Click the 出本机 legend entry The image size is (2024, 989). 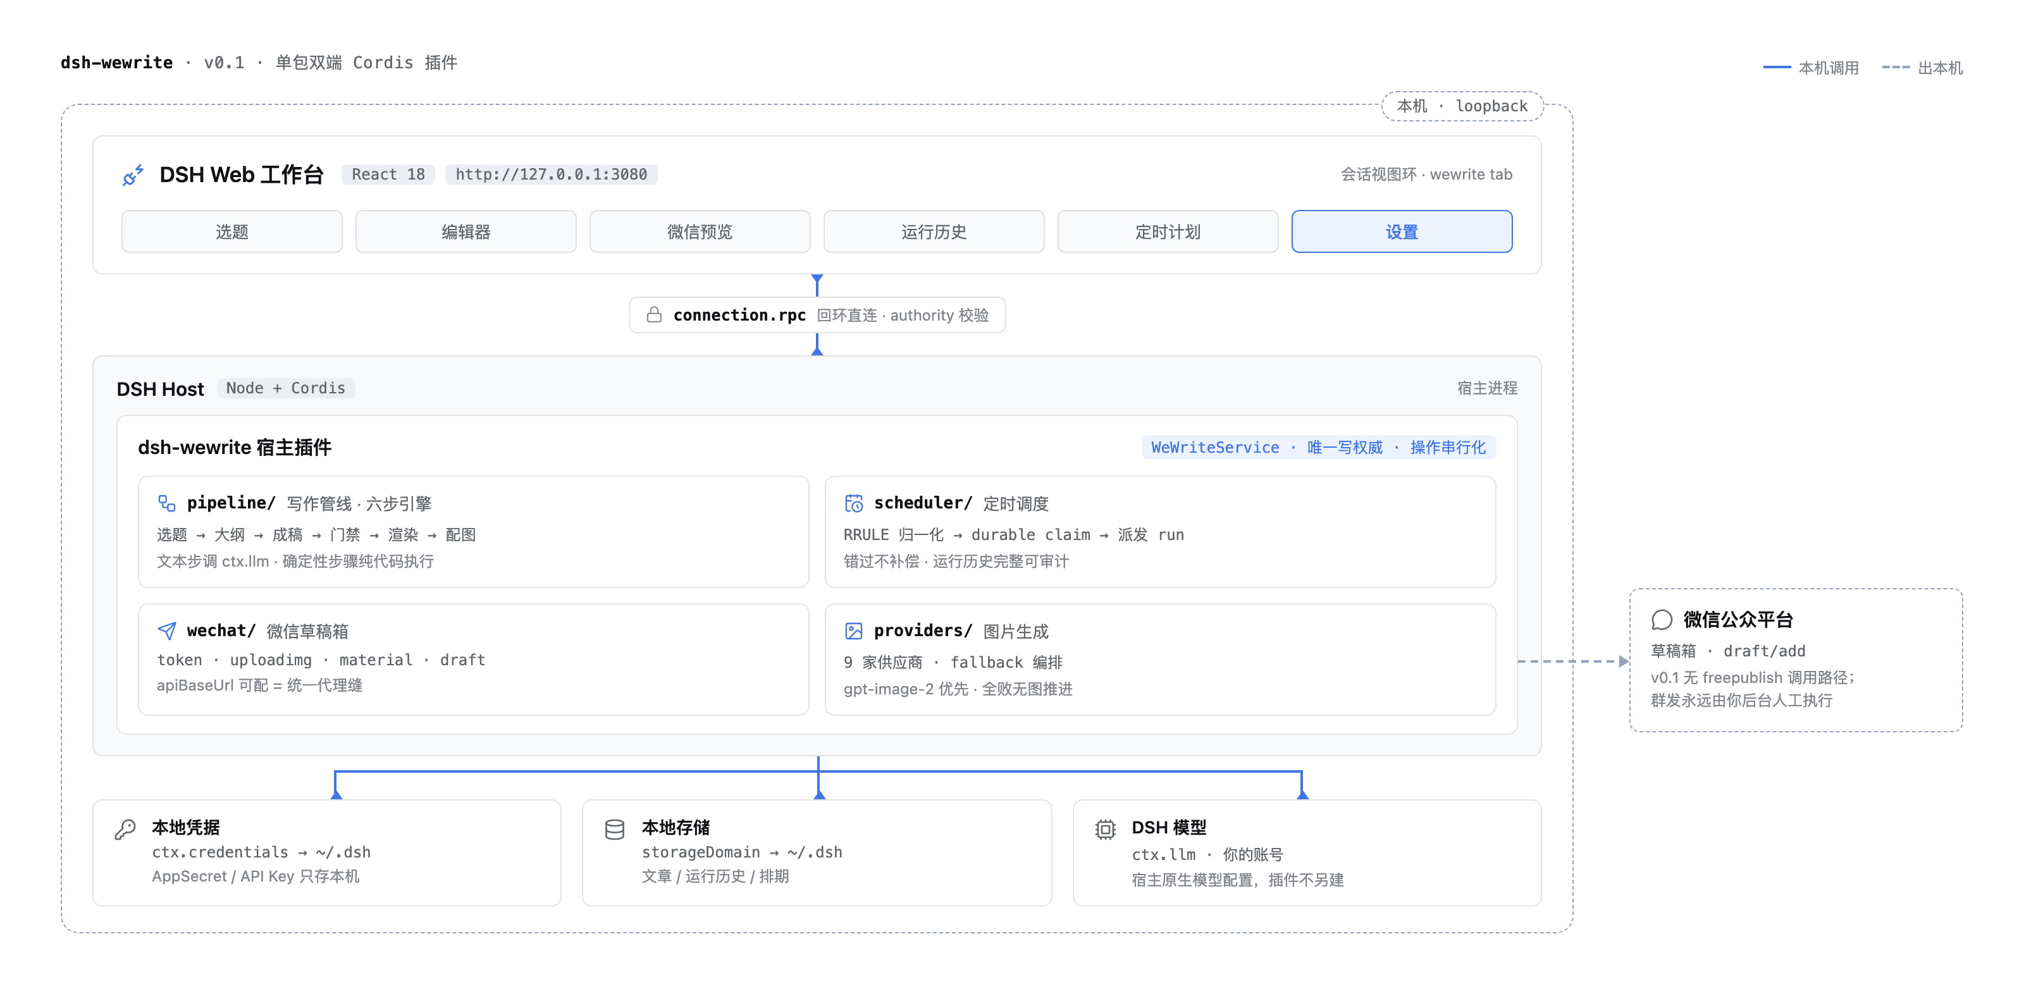coord(1923,68)
